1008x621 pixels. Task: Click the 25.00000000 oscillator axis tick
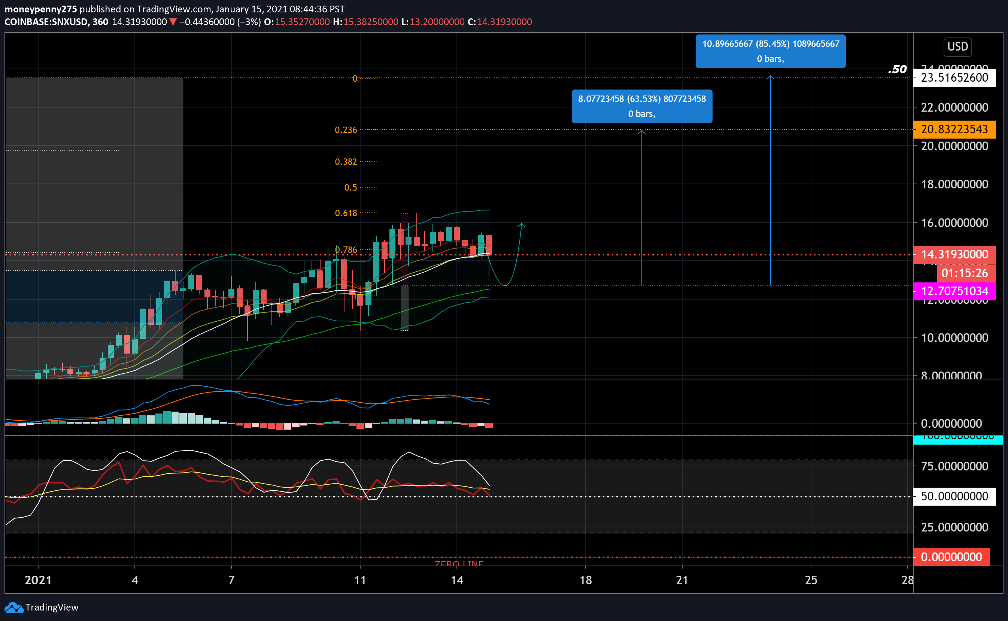(x=954, y=527)
